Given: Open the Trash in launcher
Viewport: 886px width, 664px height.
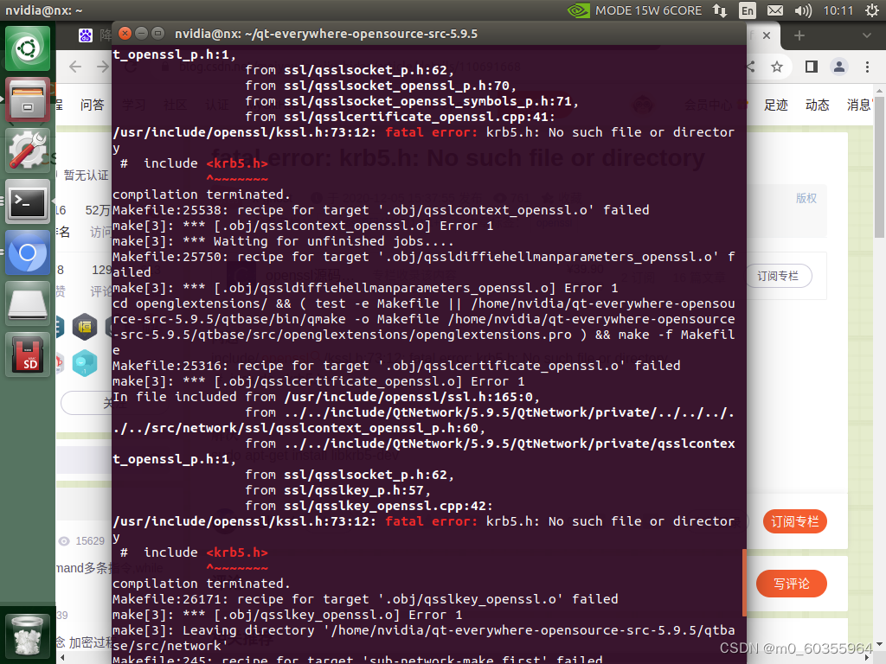Looking at the screenshot, I should click(x=27, y=635).
